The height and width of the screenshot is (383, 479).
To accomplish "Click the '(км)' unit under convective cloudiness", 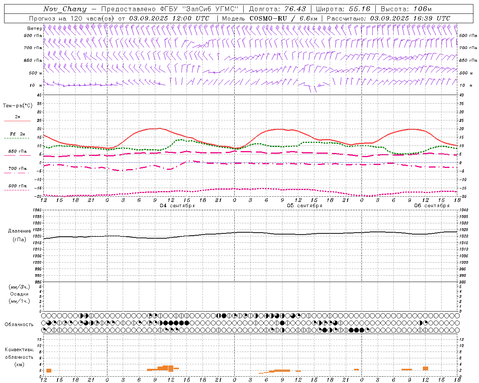I will [19, 364].
